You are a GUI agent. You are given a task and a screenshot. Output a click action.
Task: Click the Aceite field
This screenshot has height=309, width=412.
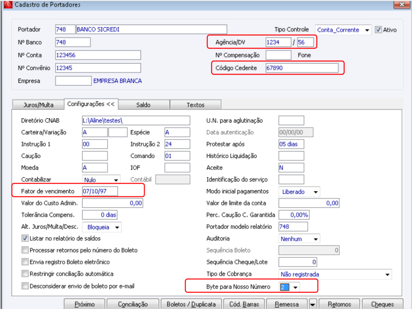[292, 168]
